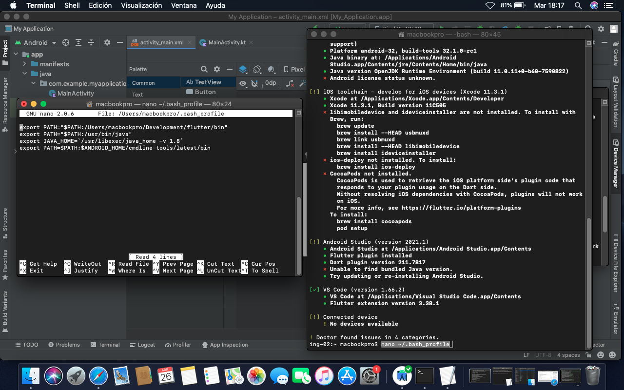Collapse com.example.myapplication package
624x390 pixels.
tap(33, 83)
